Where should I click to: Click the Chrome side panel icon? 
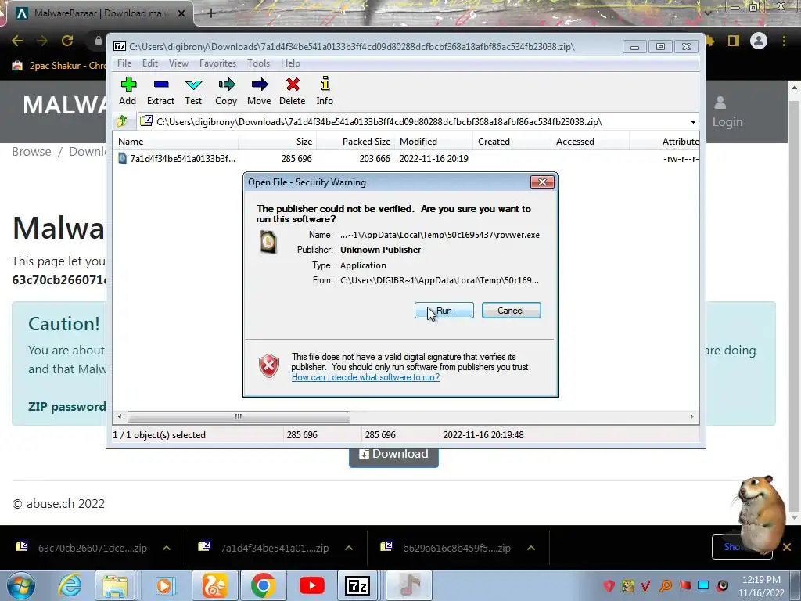[x=734, y=41]
